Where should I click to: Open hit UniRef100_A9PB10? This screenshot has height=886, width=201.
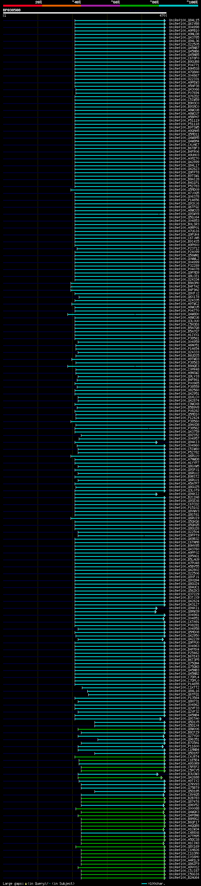coord(184,30)
